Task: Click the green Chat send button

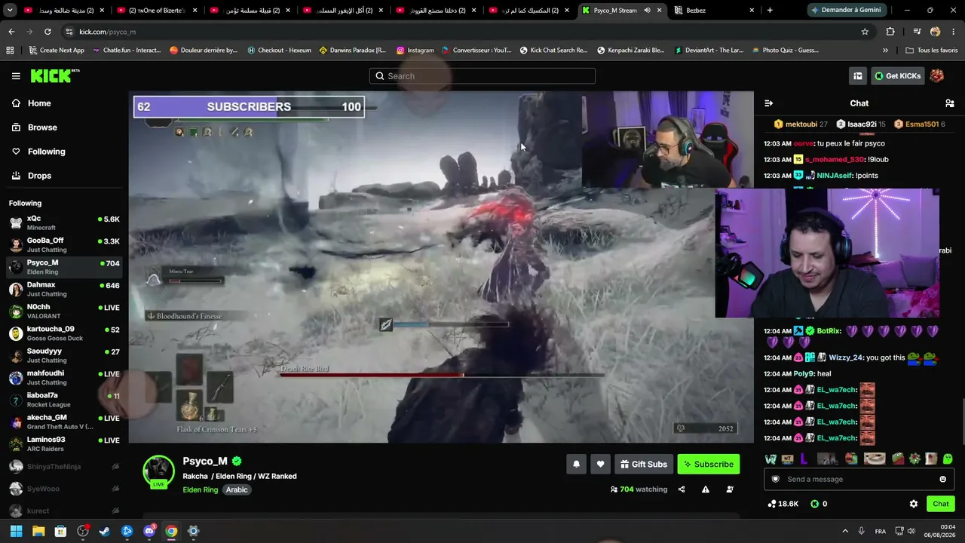Action: click(940, 504)
